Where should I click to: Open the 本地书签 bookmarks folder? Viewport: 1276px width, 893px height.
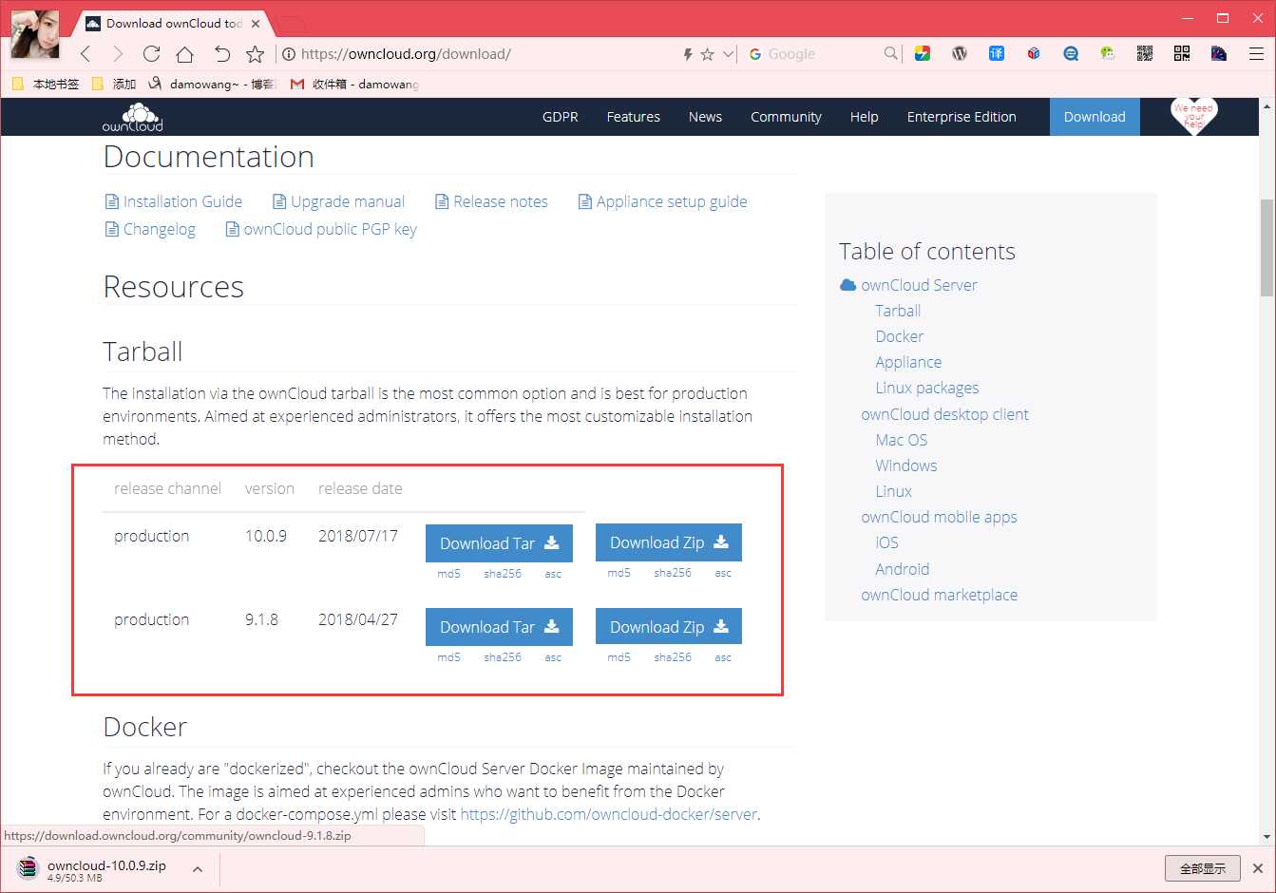(46, 84)
